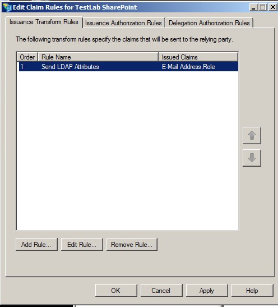
Task: Close the Edit Claim Rules dialog
Action: coord(272,7)
